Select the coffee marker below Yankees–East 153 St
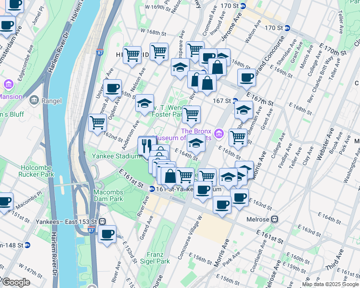The height and width of the screenshot is (288, 360). click(x=107, y=235)
